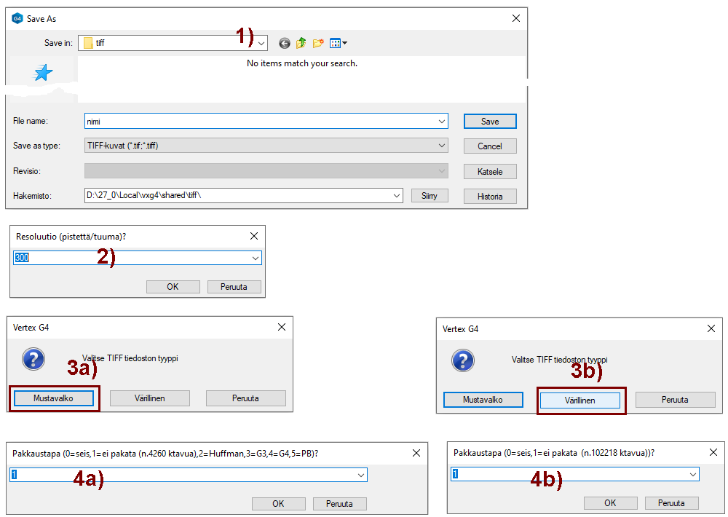Click Peruuta in the Resoluutio dialog

pyautogui.click(x=234, y=287)
